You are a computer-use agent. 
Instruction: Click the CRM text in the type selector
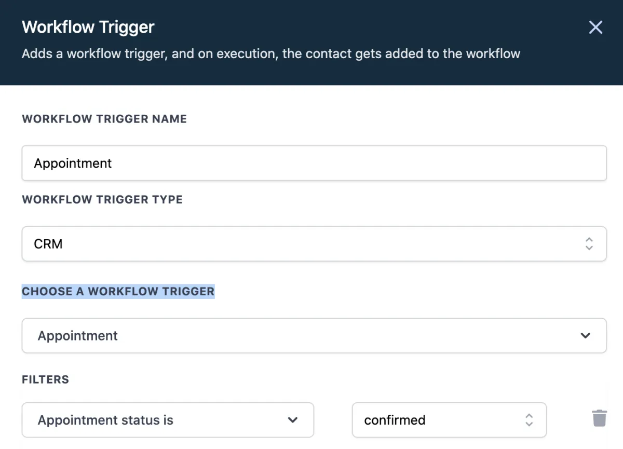click(48, 244)
